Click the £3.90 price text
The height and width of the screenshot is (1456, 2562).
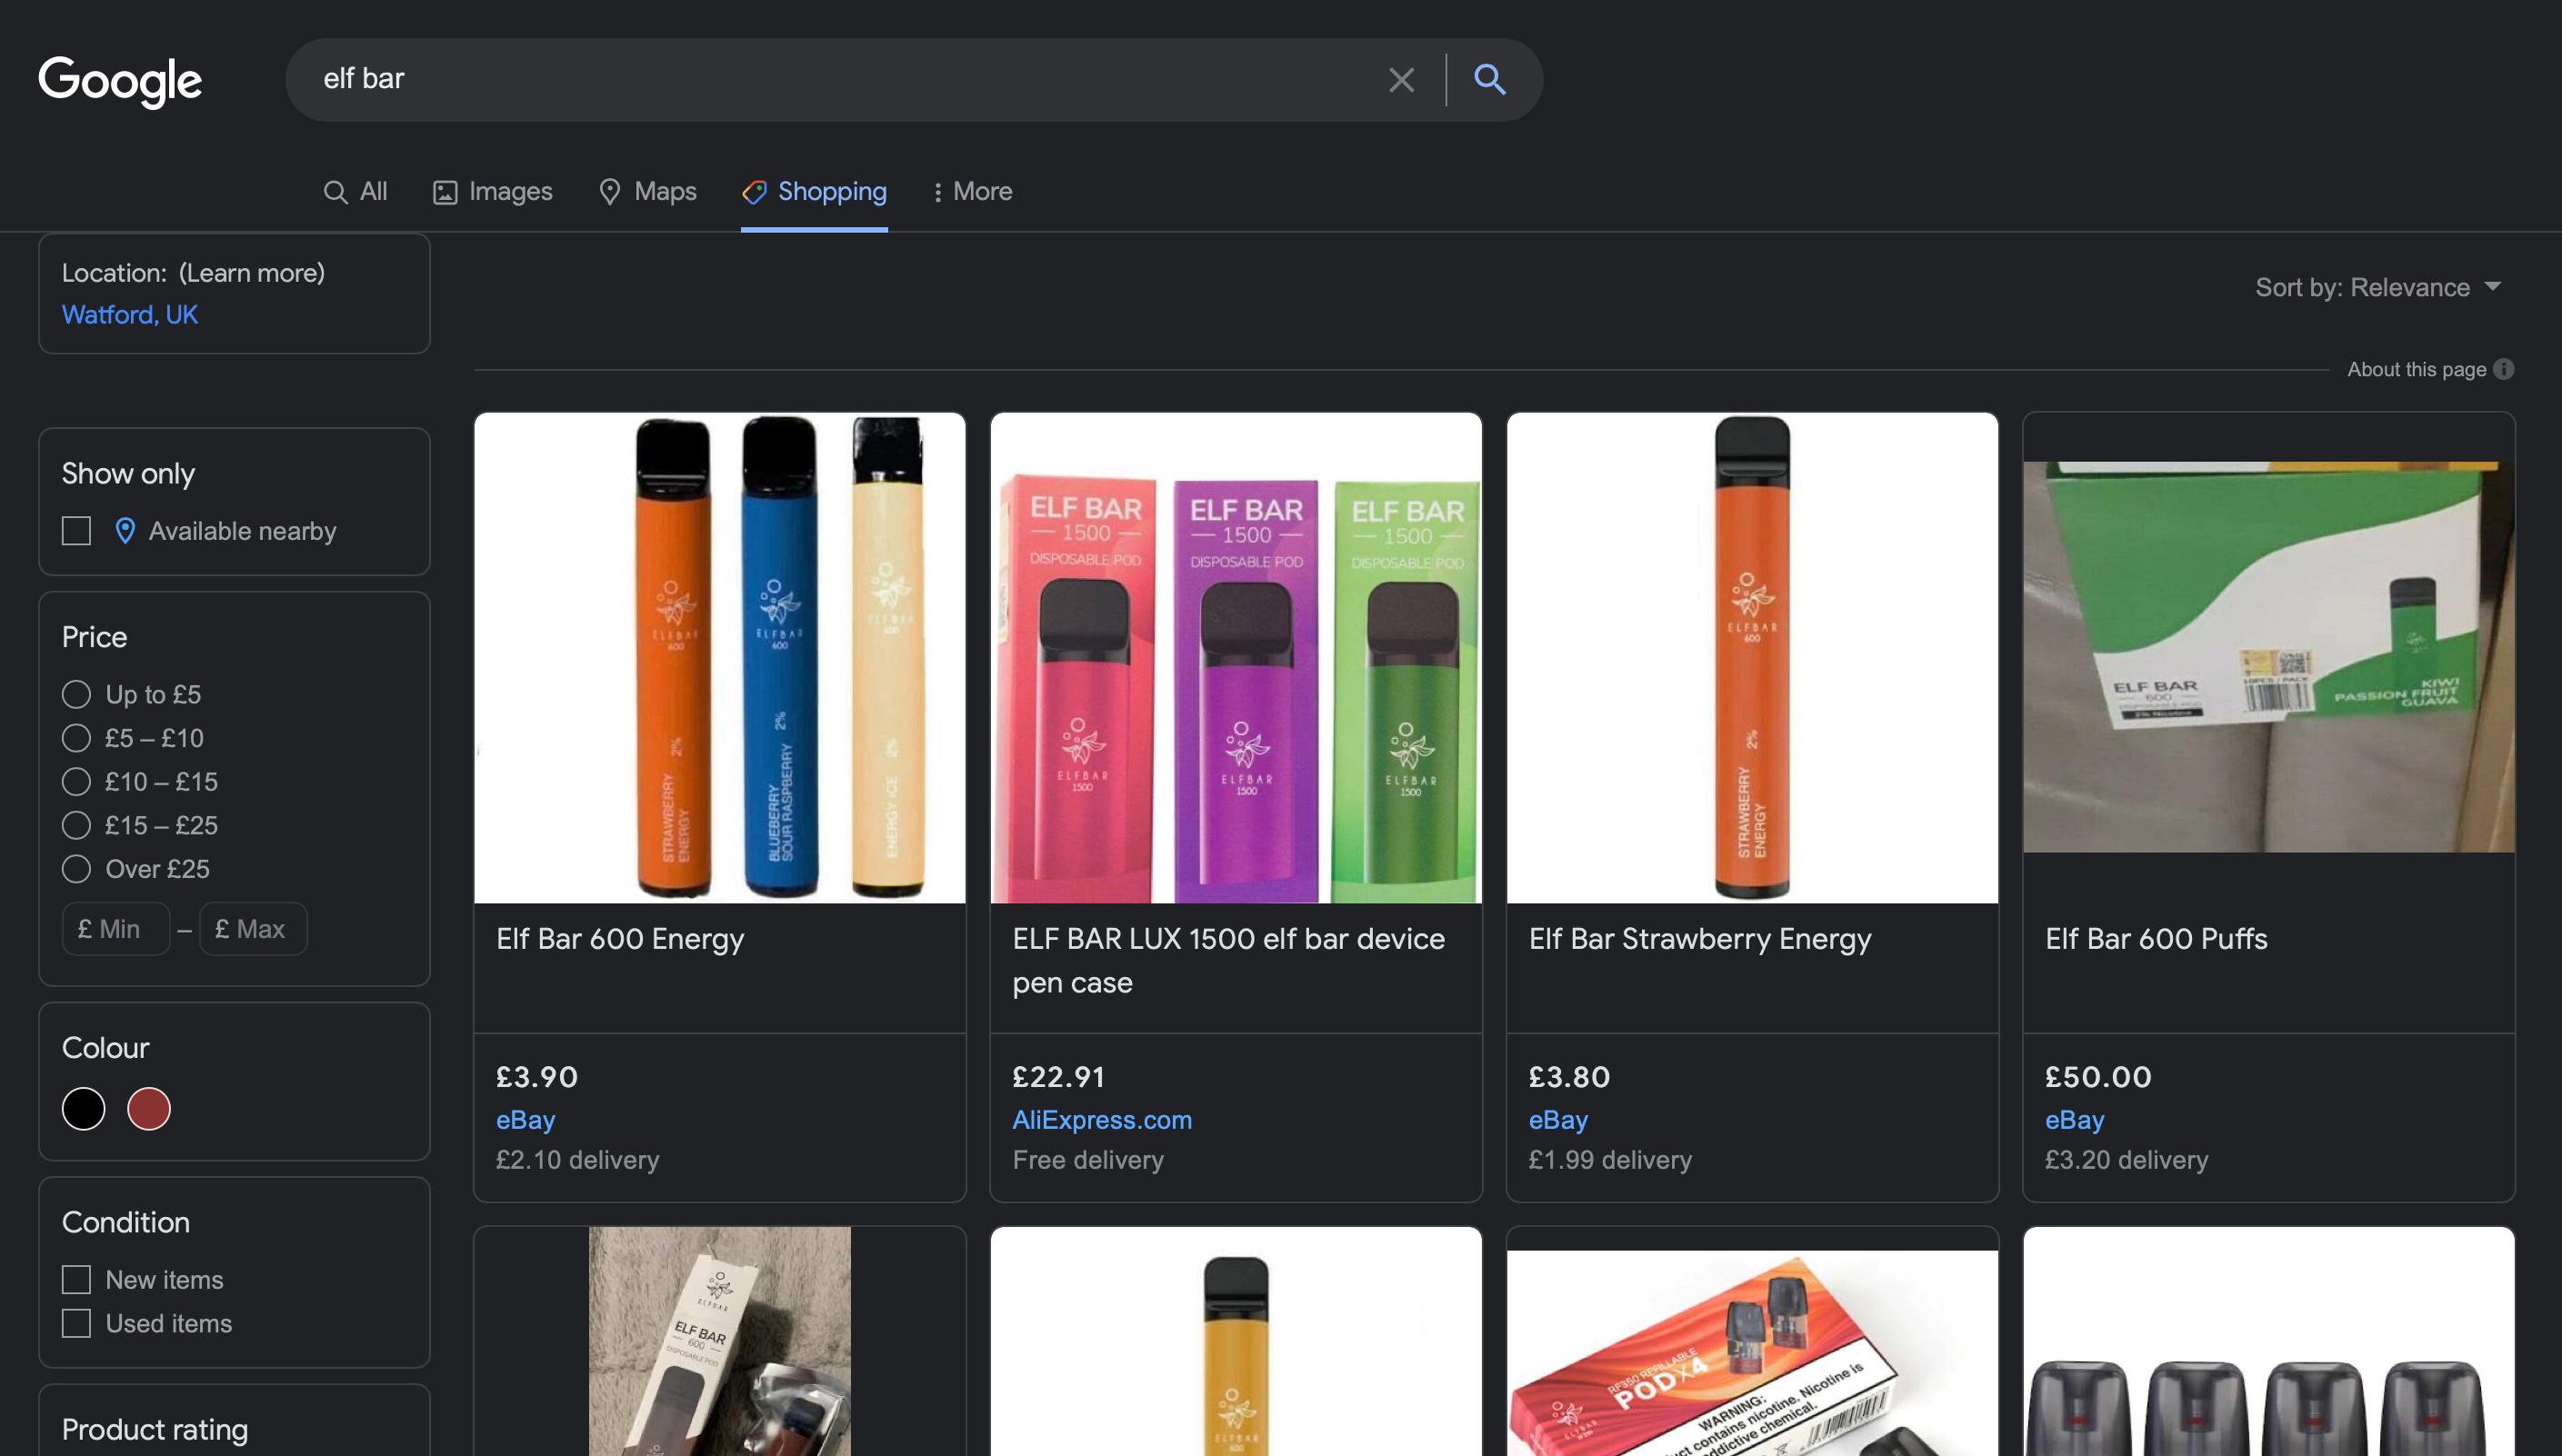click(537, 1077)
